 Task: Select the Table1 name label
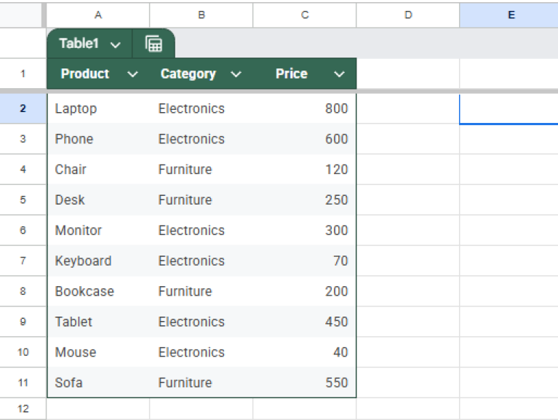click(78, 44)
